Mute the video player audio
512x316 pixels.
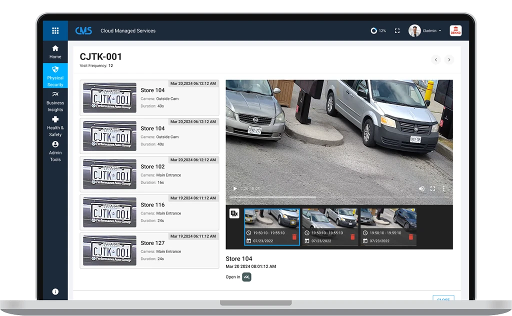pyautogui.click(x=421, y=188)
